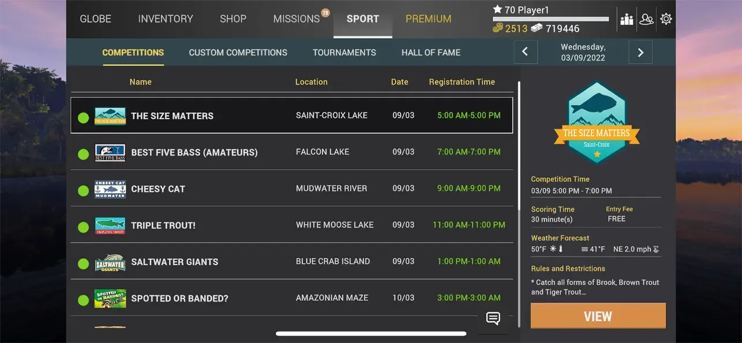Open the Missions menu tab
The image size is (742, 343).
coord(296,19)
